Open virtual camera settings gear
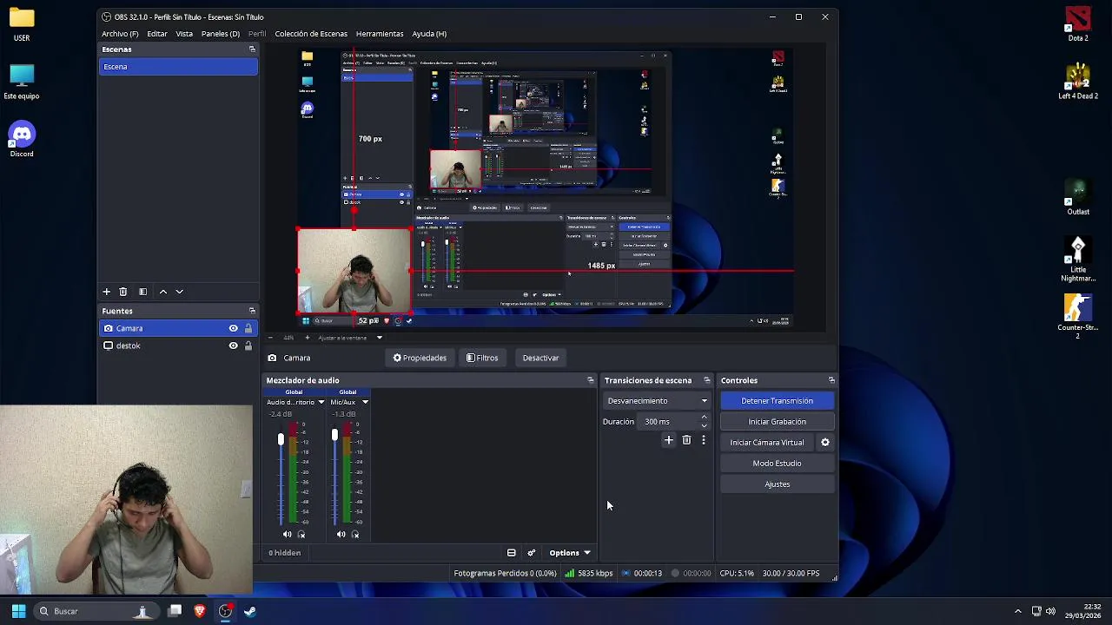Viewport: 1112px width, 625px height. point(825,443)
